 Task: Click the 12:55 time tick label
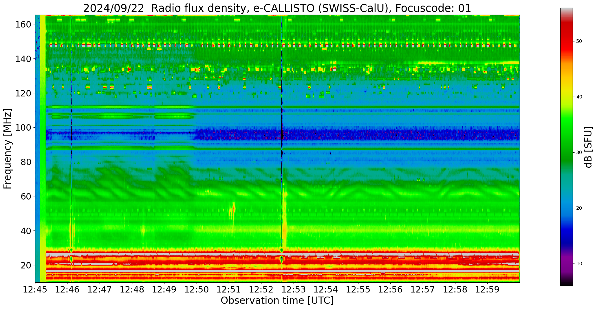pyautogui.click(x=358, y=290)
